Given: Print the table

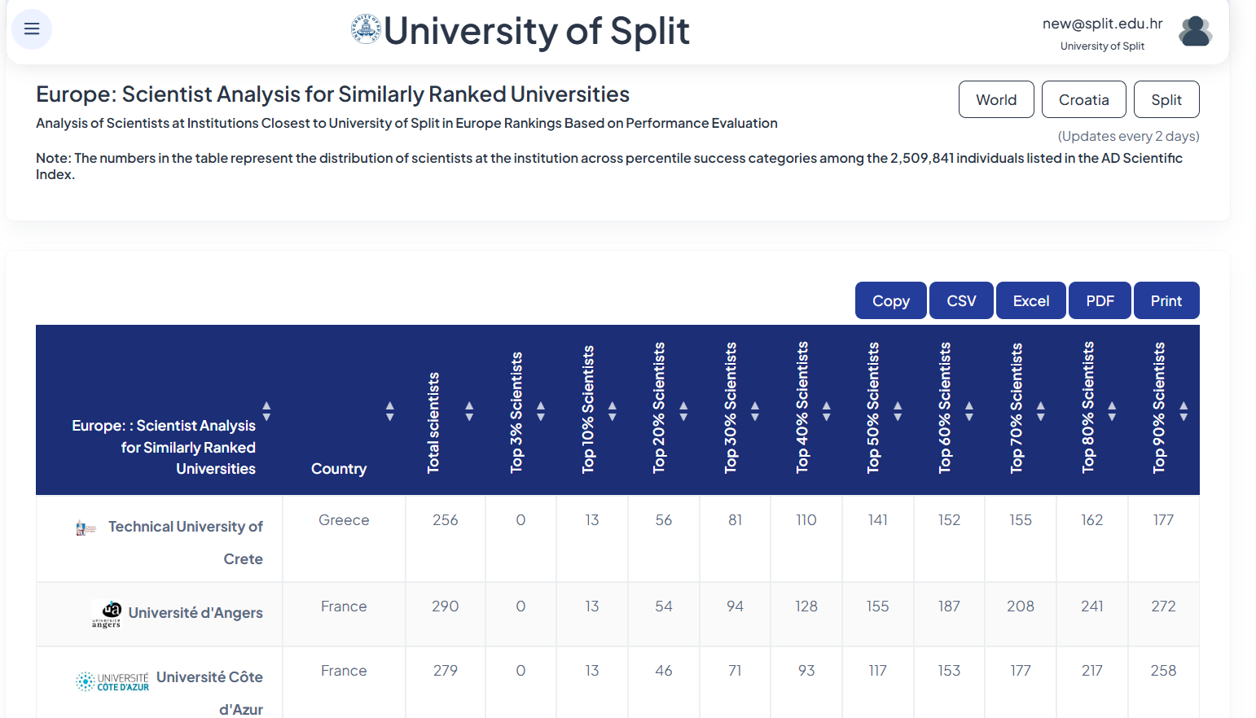Looking at the screenshot, I should [1166, 300].
